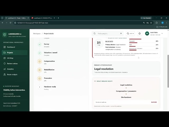Viewport: 169px width, 127px height.
Task: Select the Possession stage label
Action: (48, 78)
